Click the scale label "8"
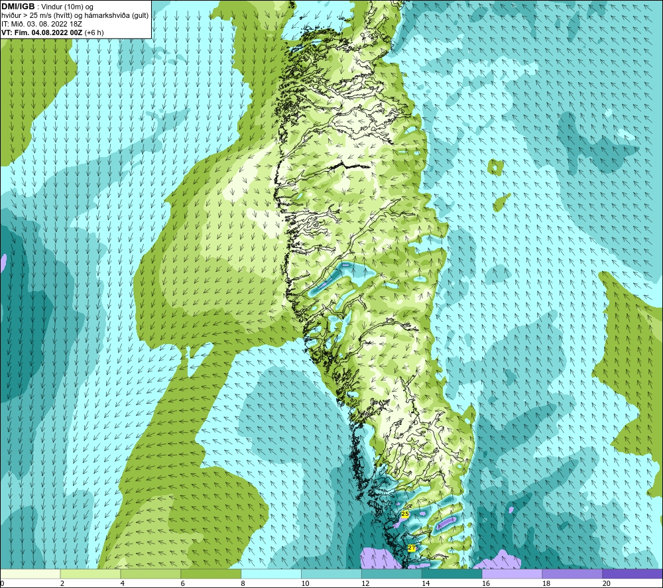The image size is (663, 588). (243, 584)
